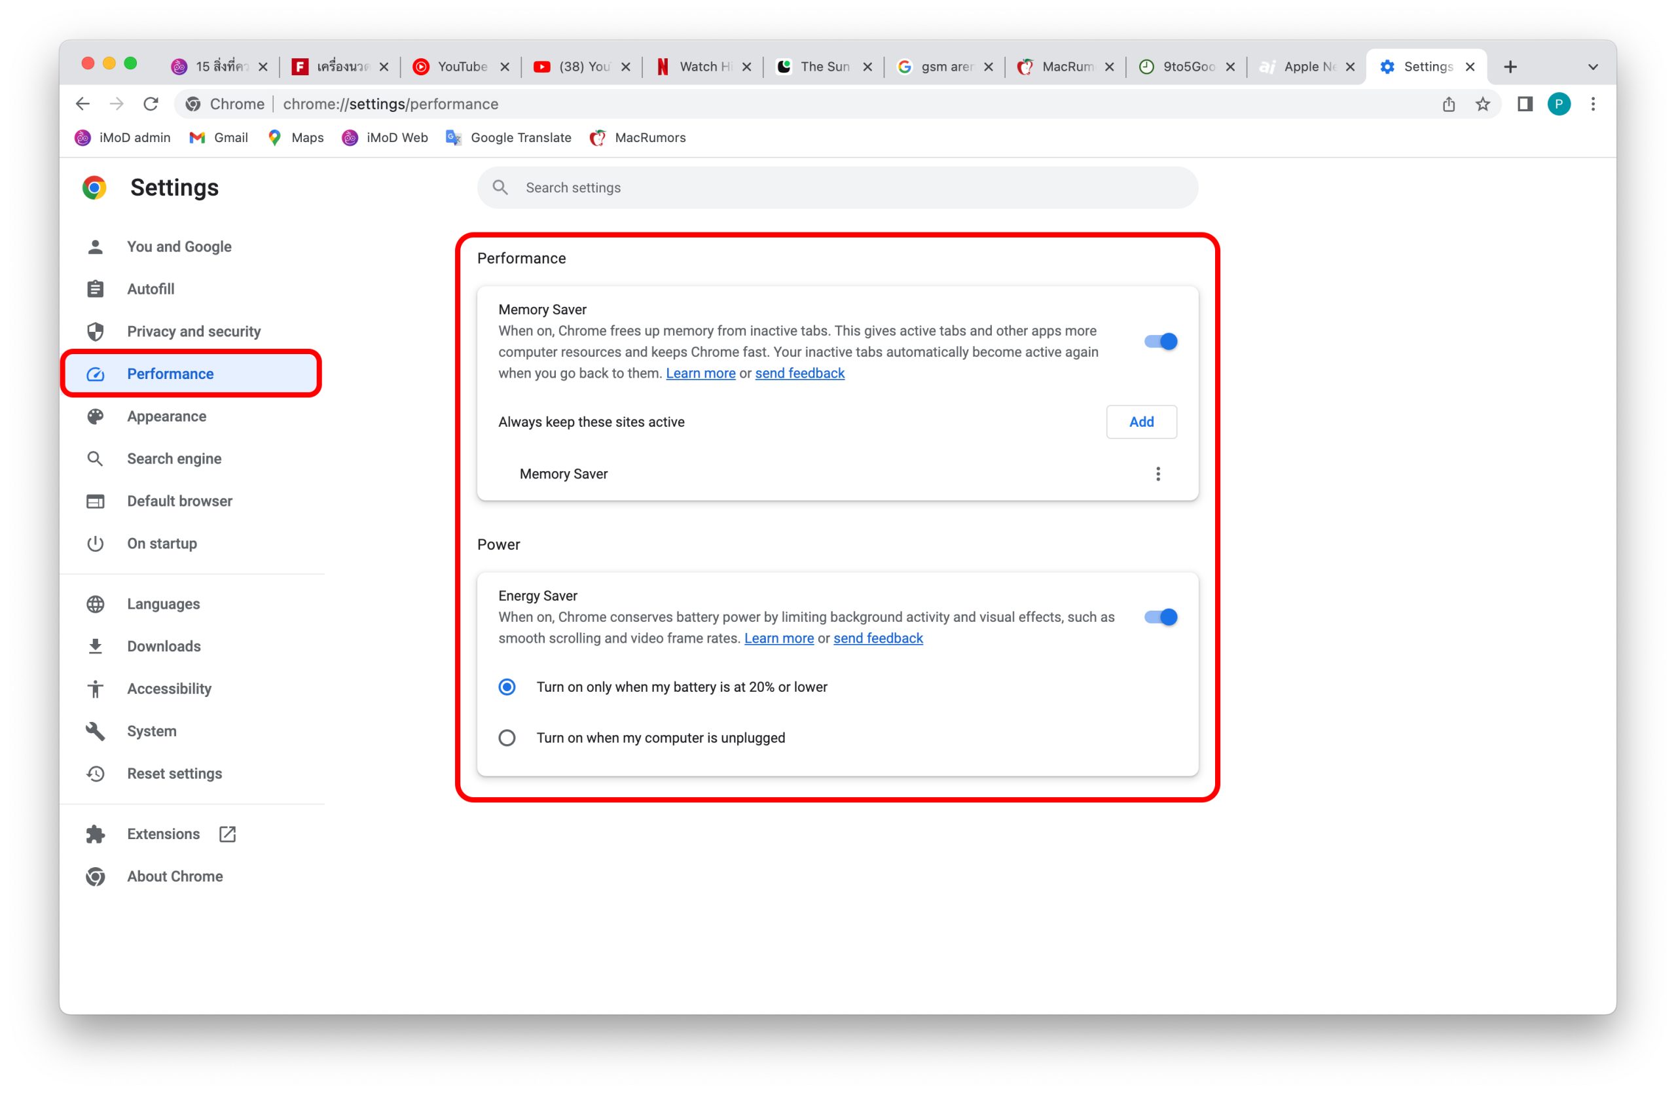Switch to the MacRumors tab

pyautogui.click(x=1064, y=67)
